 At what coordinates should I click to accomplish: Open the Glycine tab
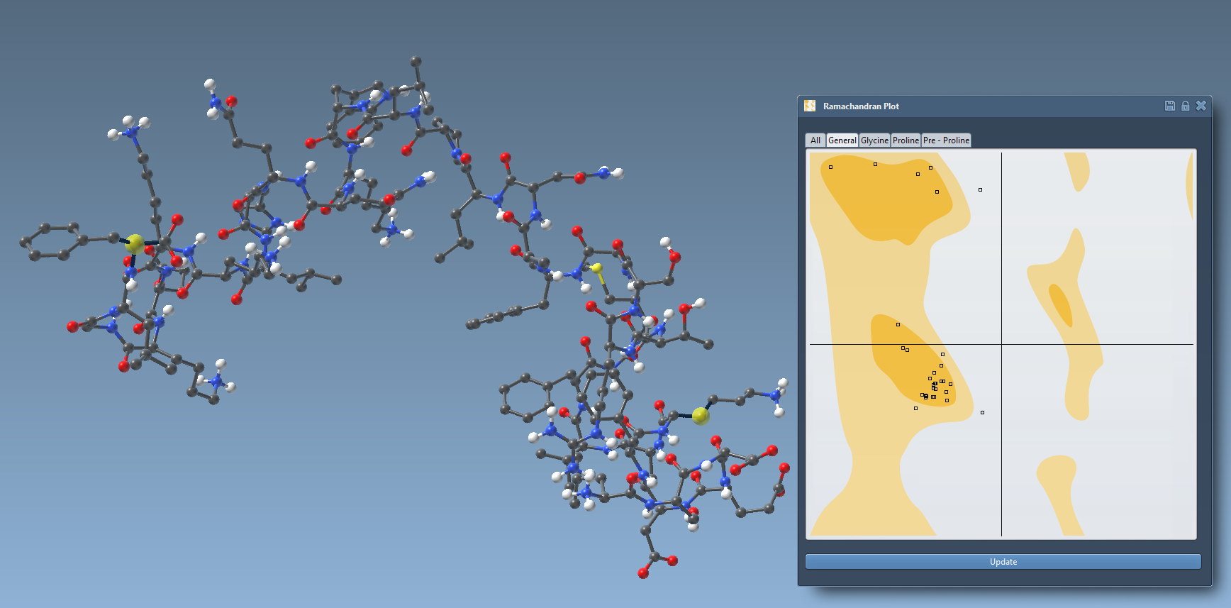pyautogui.click(x=874, y=140)
